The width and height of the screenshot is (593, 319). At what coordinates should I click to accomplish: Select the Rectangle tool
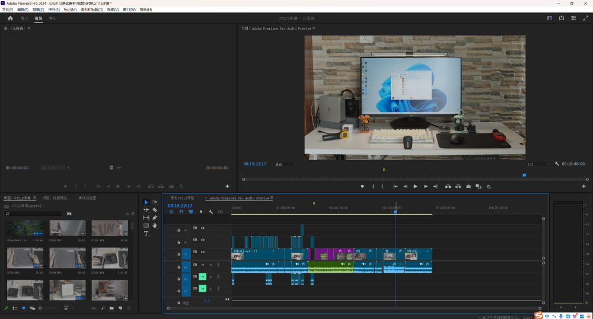(146, 226)
